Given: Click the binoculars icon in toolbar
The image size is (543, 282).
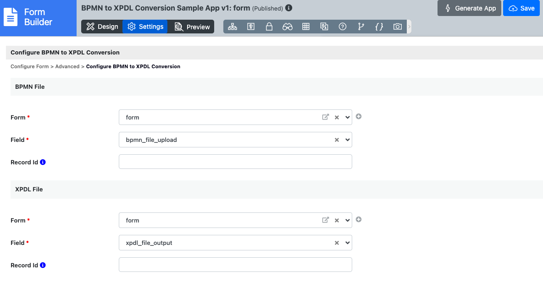Looking at the screenshot, I should click(x=288, y=27).
